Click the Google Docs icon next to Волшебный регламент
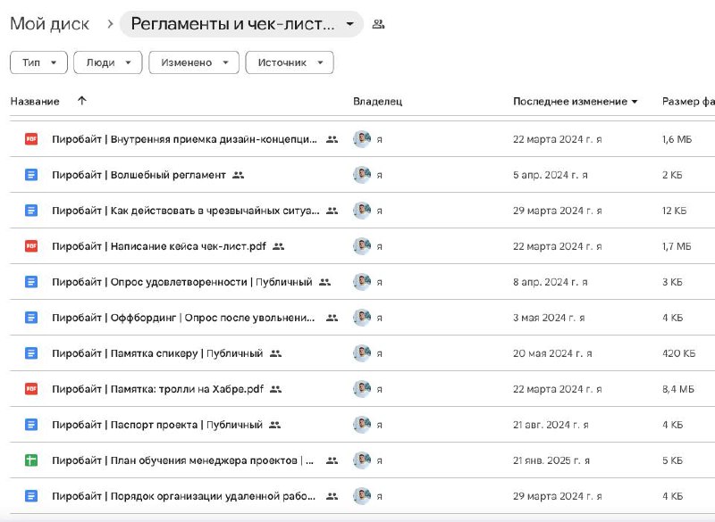Image resolution: width=715 pixels, height=522 pixels. pos(29,174)
